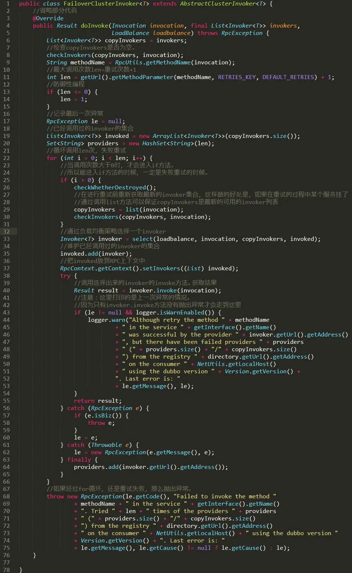This screenshot has width=352, height=573.
Task: Click string ". Last error is: " on line 52
Action: (148, 379)
